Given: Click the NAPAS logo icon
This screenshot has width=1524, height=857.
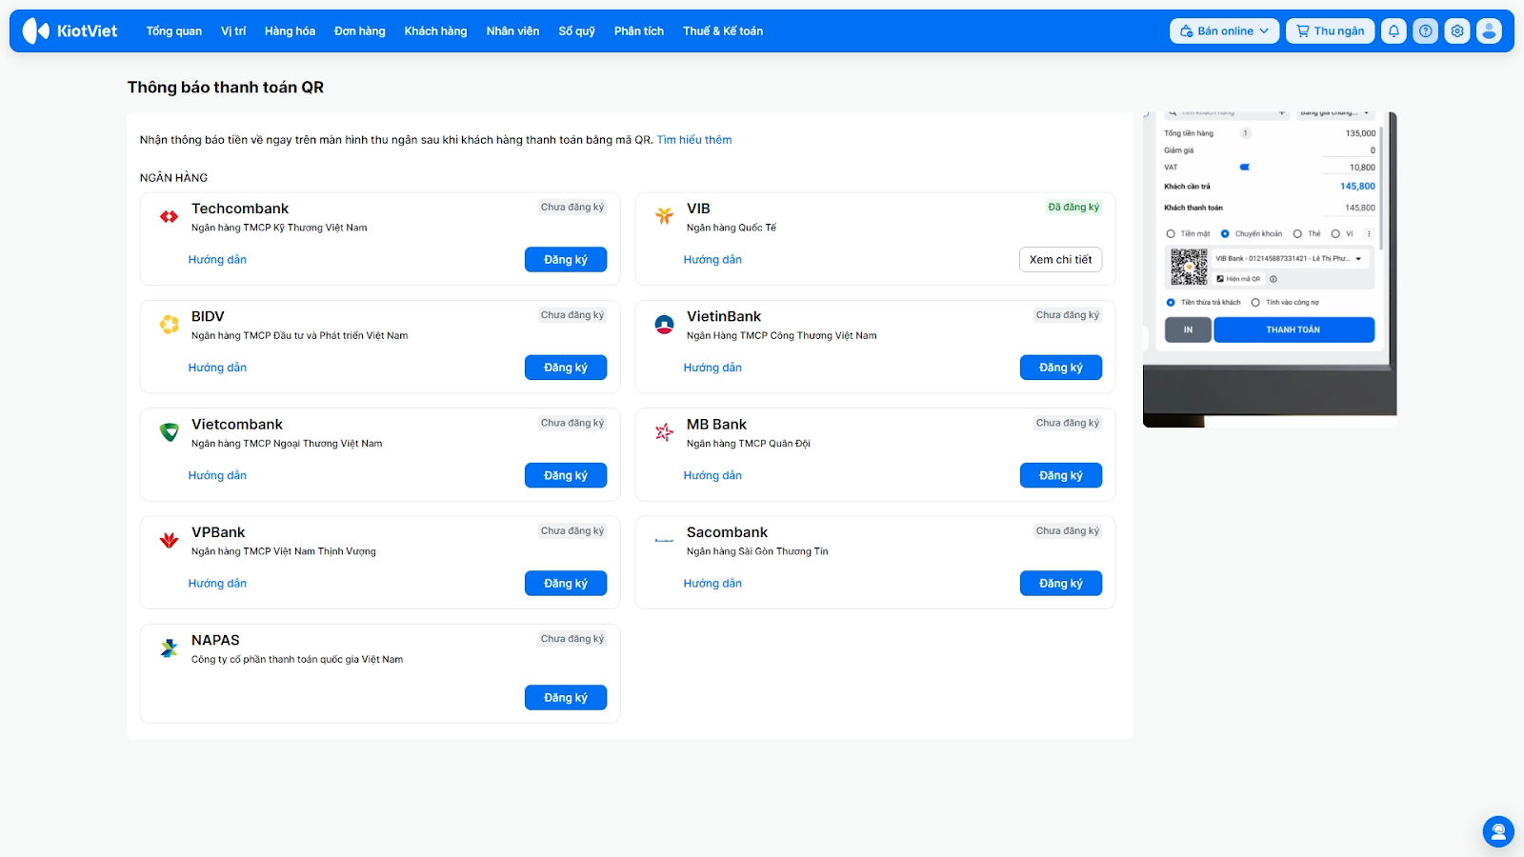Looking at the screenshot, I should (170, 648).
